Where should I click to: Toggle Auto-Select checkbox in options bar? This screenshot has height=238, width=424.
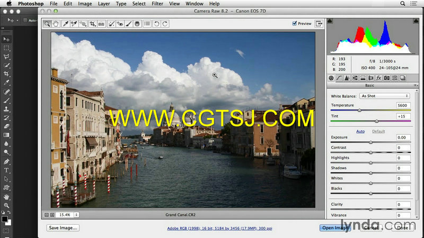(25, 20)
